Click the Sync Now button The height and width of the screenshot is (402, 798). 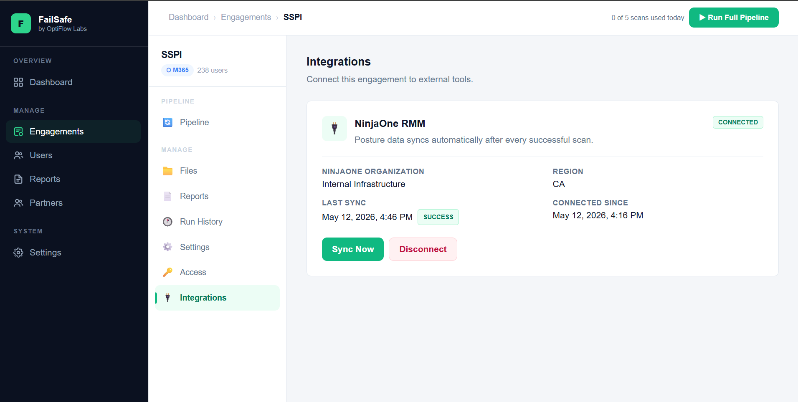[353, 249]
